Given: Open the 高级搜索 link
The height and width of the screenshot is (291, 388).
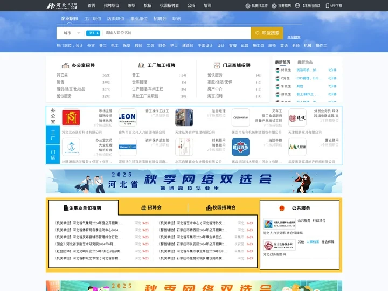Looking at the screenshot, I should click(294, 37).
